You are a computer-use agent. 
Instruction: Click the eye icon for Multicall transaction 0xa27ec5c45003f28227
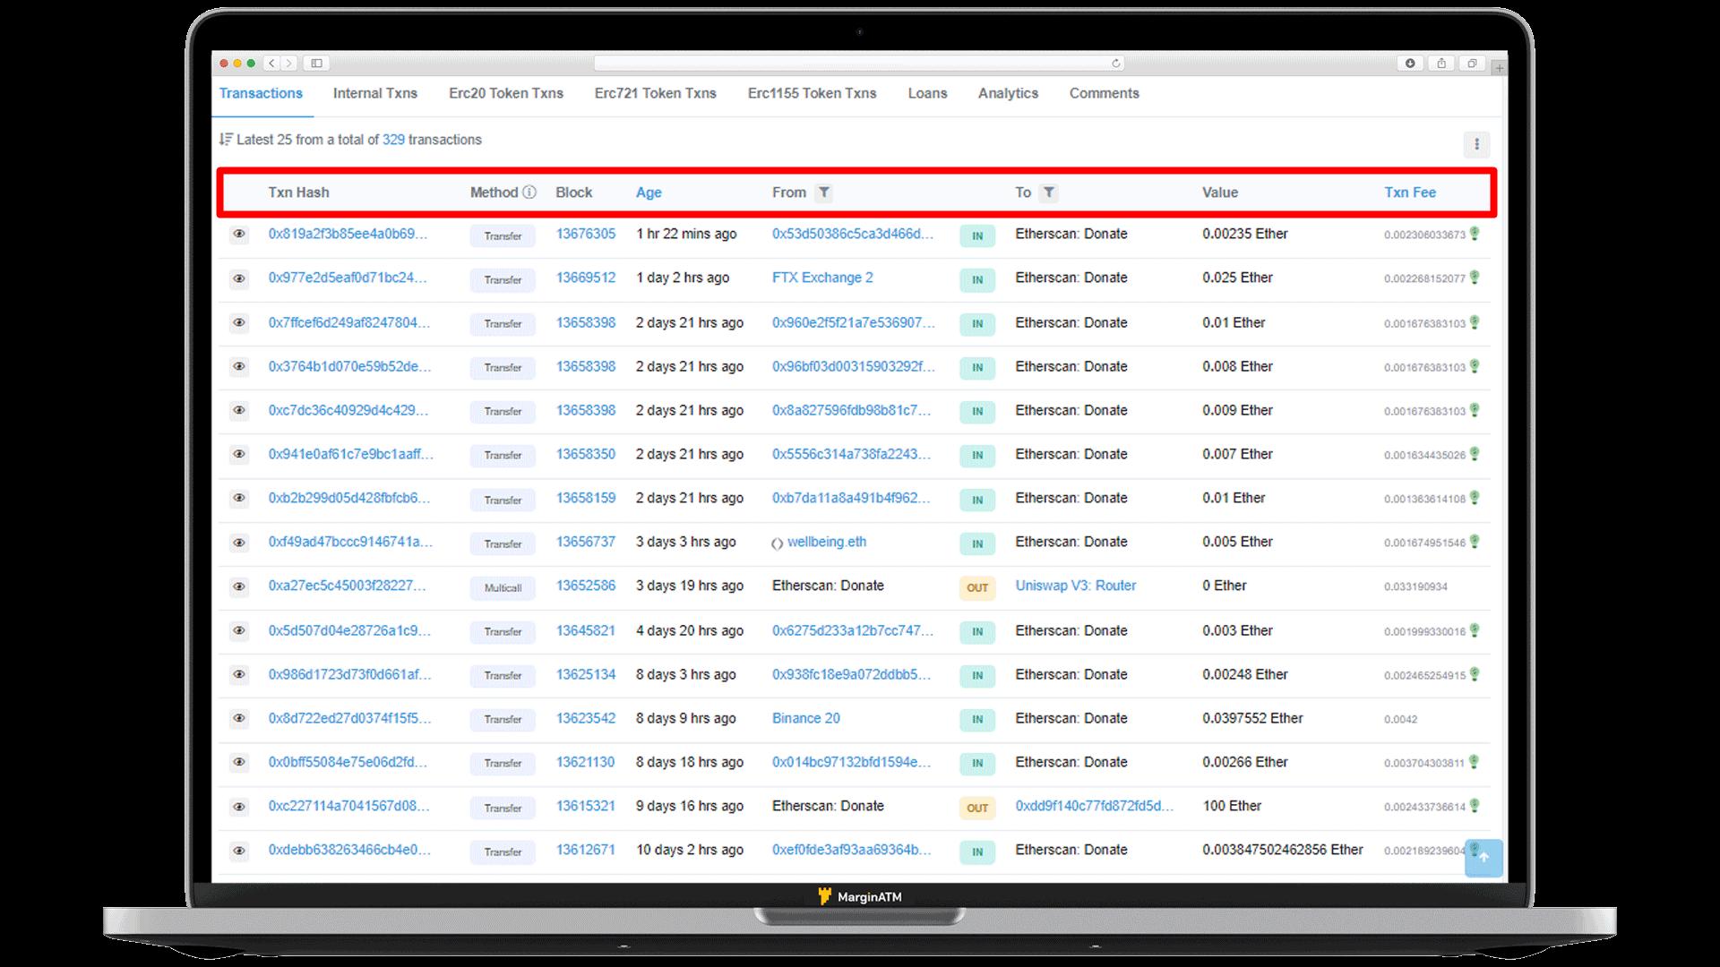[239, 586]
